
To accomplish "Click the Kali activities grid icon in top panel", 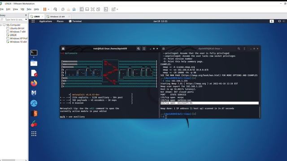I will 33,21.
